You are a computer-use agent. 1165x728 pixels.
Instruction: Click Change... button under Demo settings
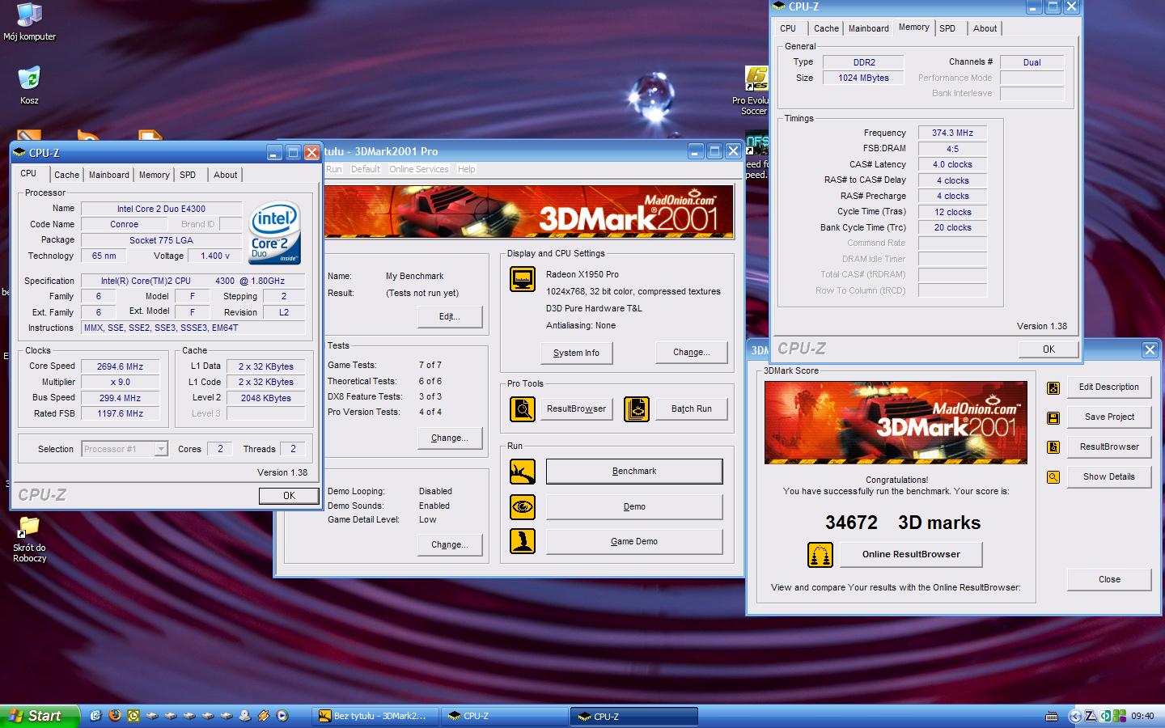(449, 544)
